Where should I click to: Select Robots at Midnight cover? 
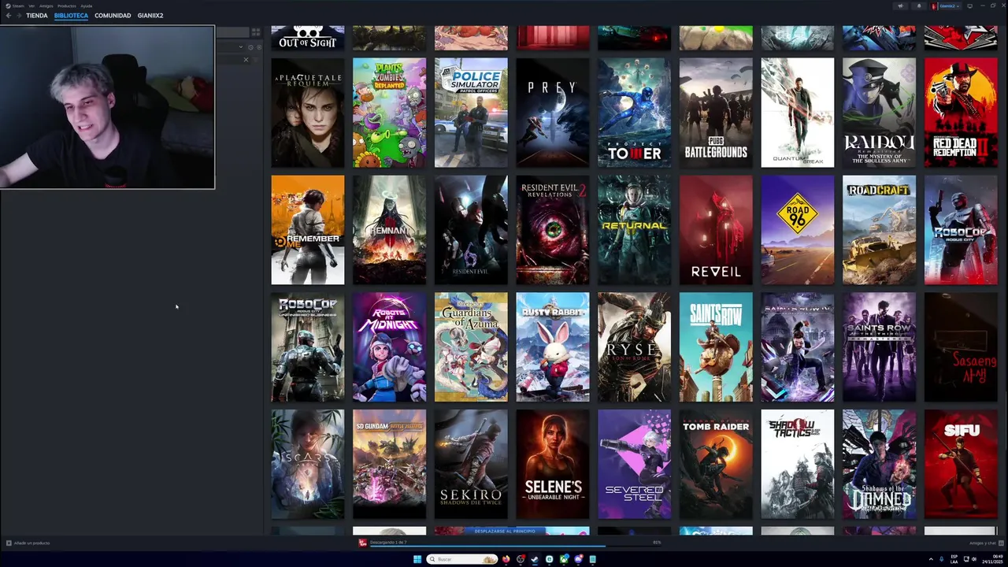tap(389, 347)
